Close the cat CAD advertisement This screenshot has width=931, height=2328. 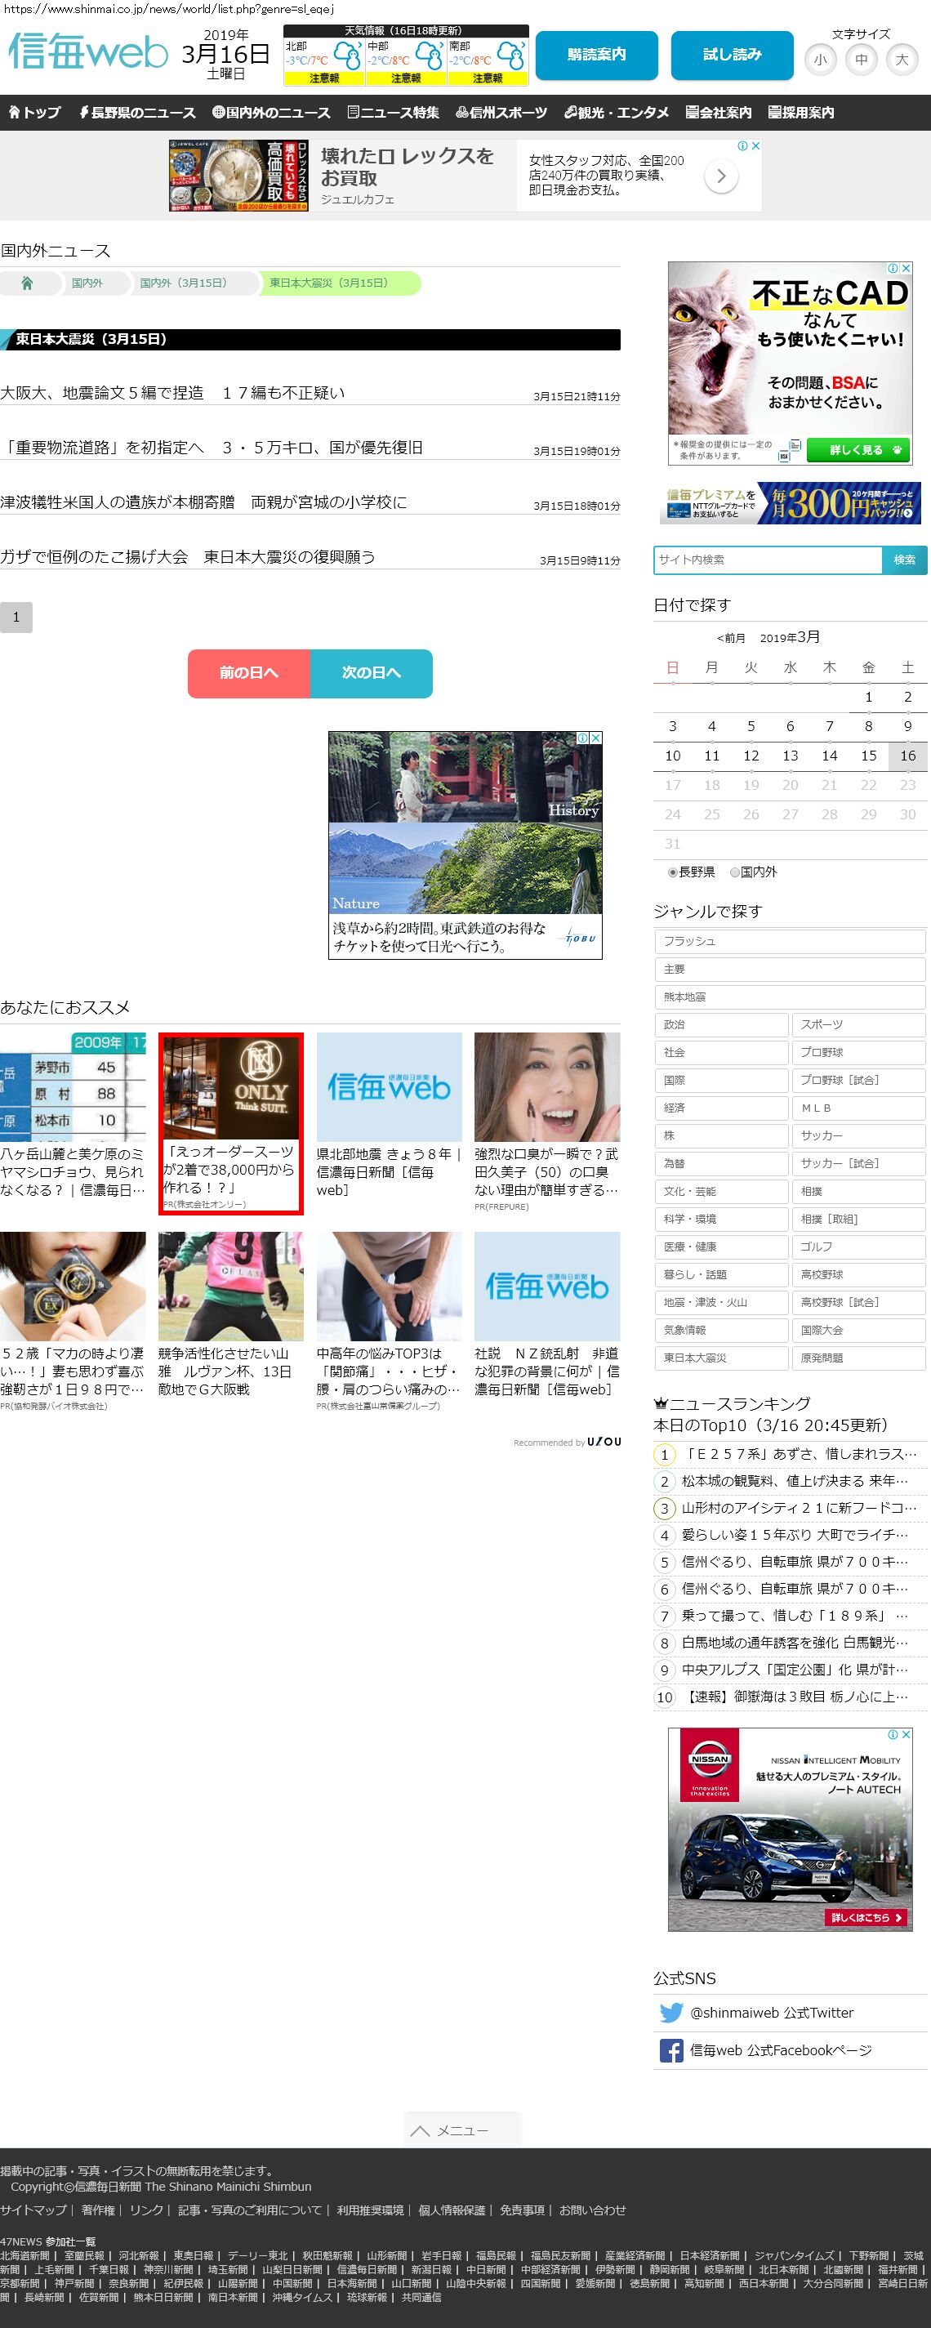[x=905, y=269]
